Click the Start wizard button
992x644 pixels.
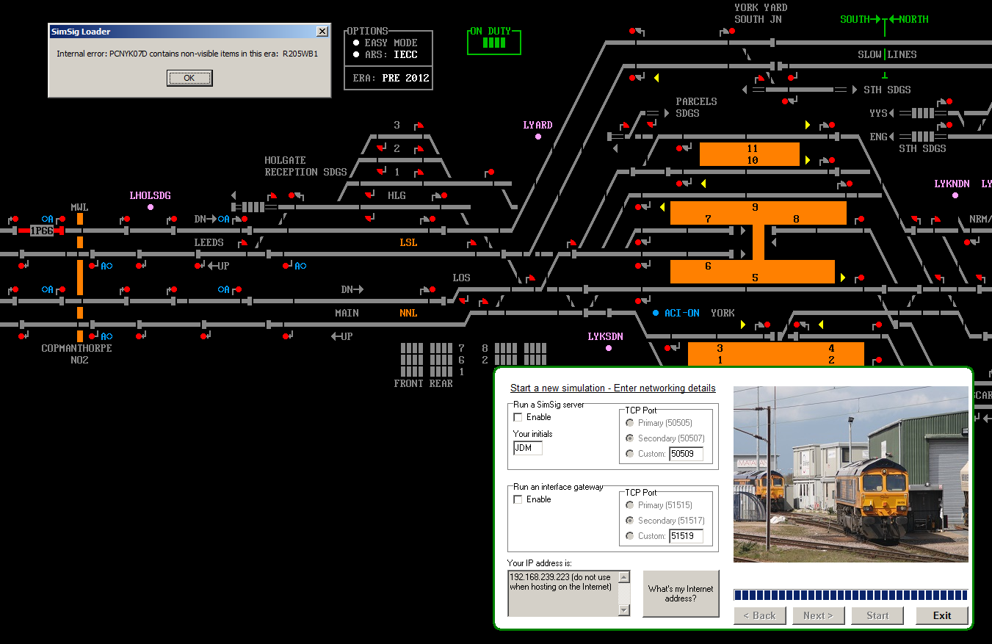click(877, 615)
